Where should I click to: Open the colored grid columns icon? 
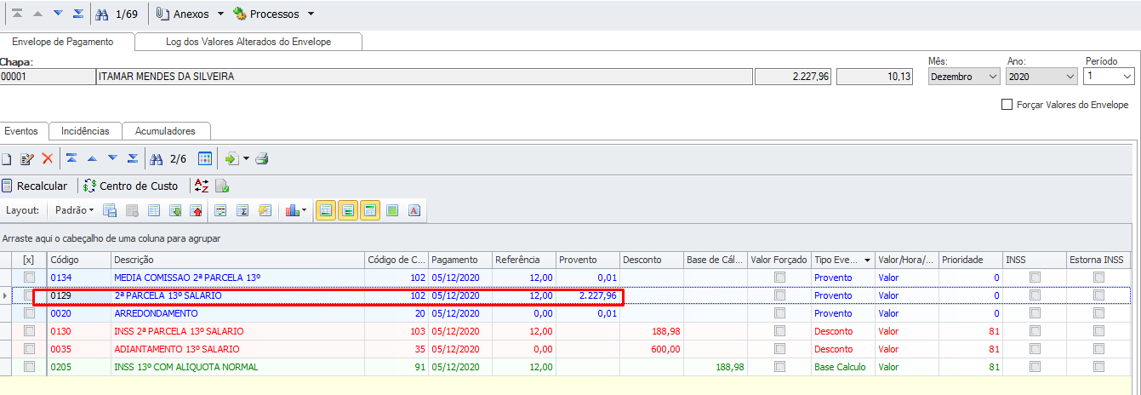point(205,158)
